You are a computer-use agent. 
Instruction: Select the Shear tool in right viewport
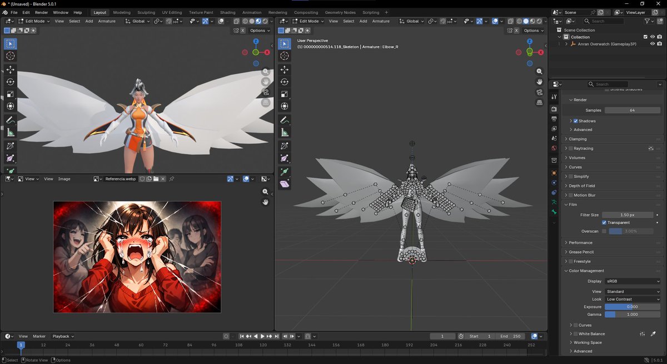[285, 184]
